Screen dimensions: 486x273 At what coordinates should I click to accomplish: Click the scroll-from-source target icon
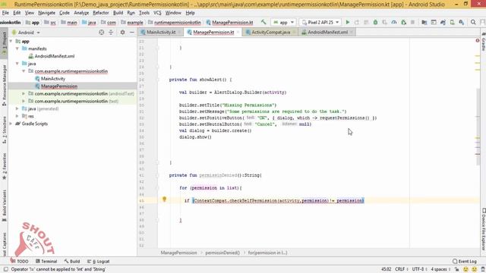tap(101, 33)
